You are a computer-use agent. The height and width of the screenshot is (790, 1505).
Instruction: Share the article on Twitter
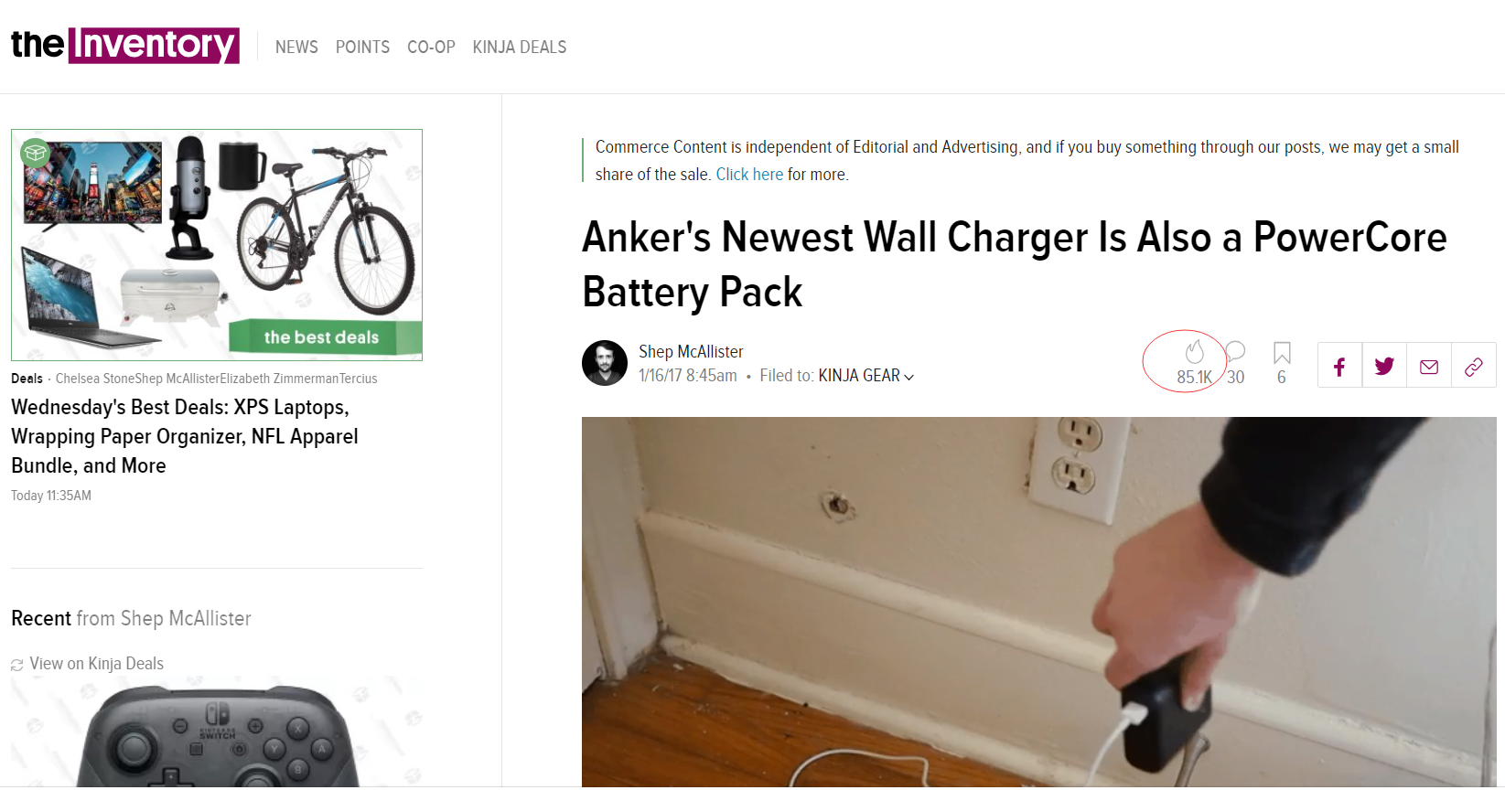1384,367
